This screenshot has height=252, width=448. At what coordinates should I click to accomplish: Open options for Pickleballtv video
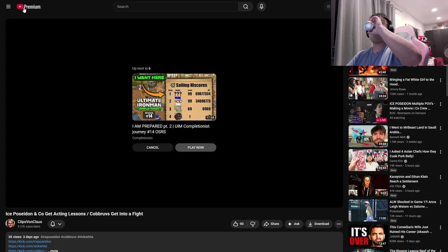coord(440,203)
